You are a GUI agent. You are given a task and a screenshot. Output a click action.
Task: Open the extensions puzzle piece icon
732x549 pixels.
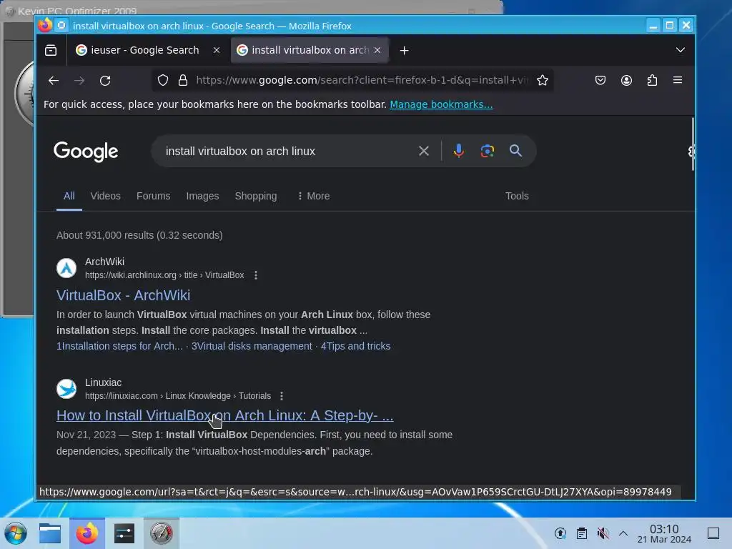point(652,80)
